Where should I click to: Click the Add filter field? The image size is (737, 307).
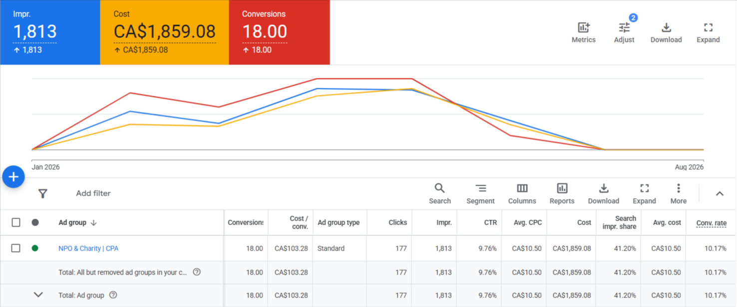pyautogui.click(x=93, y=193)
